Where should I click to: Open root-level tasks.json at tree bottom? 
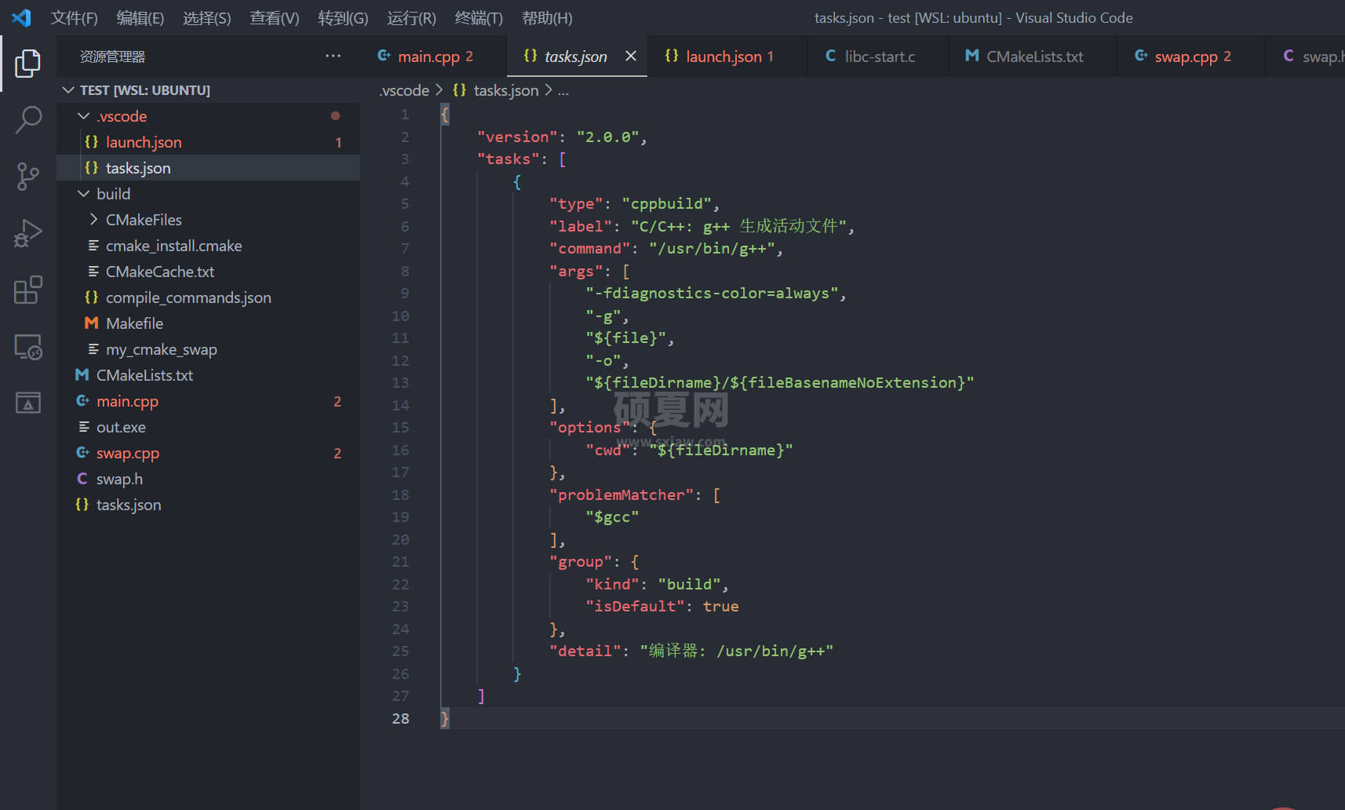coord(209,505)
